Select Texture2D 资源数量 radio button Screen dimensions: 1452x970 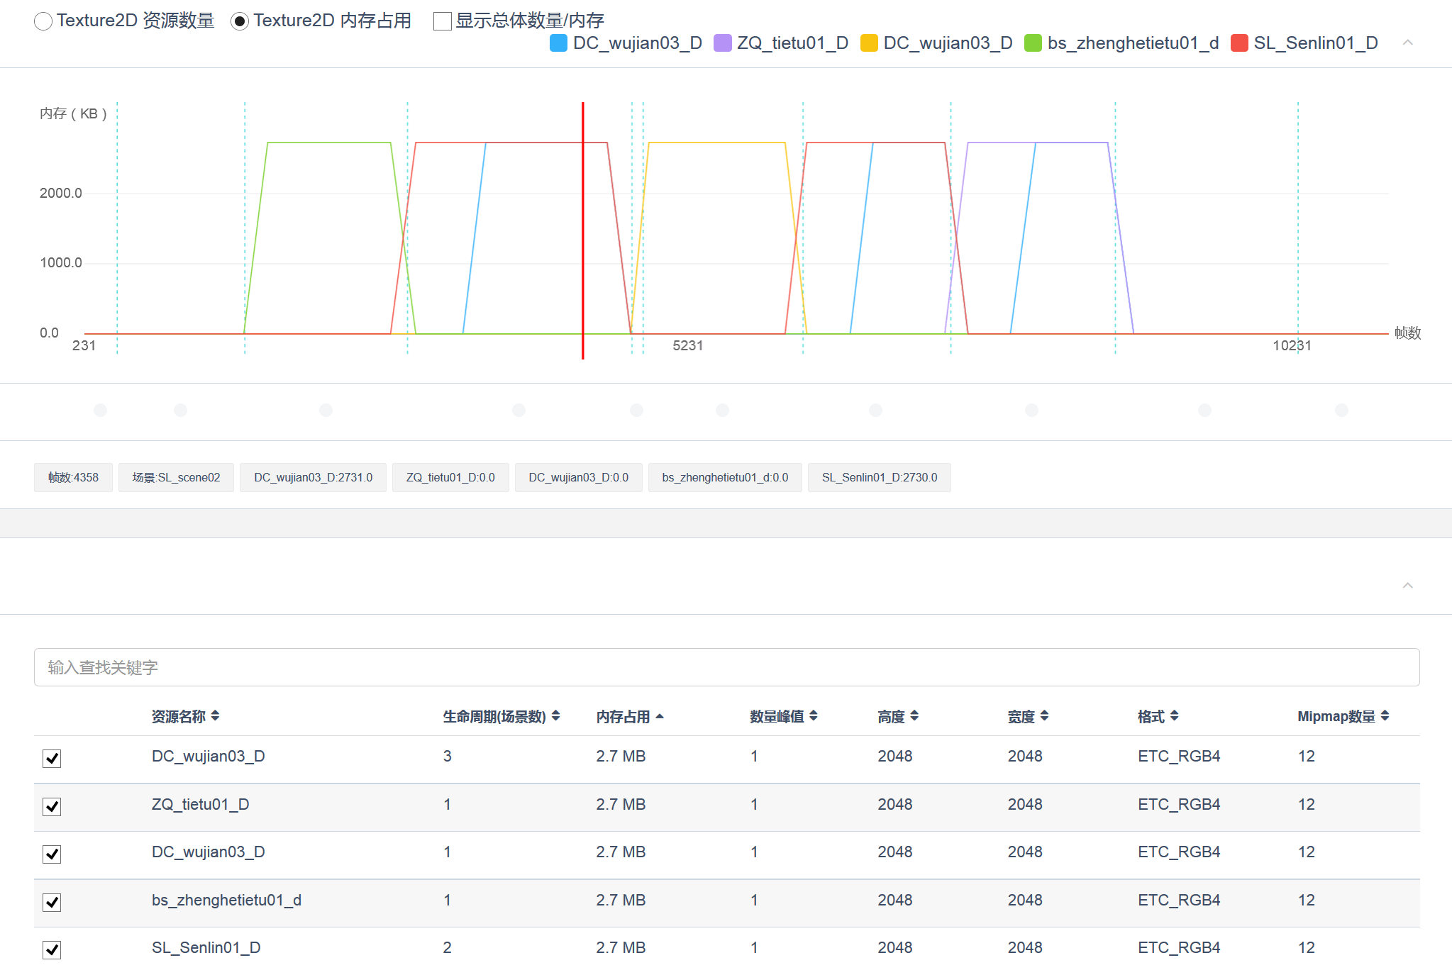(x=43, y=21)
